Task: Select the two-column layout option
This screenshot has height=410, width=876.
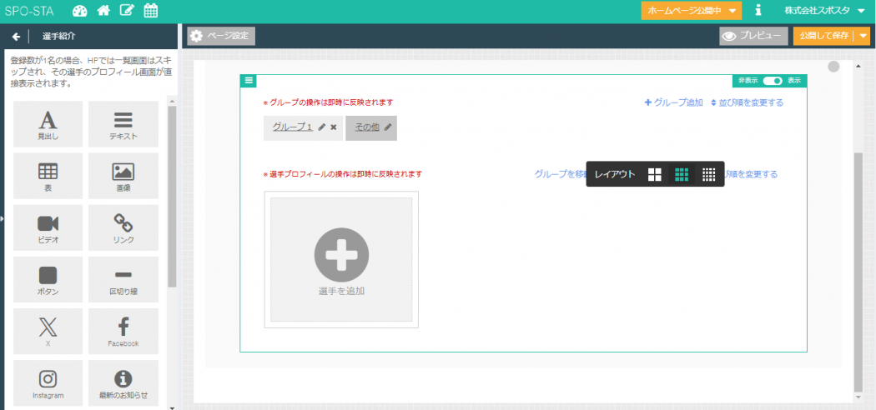Action: 655,174
